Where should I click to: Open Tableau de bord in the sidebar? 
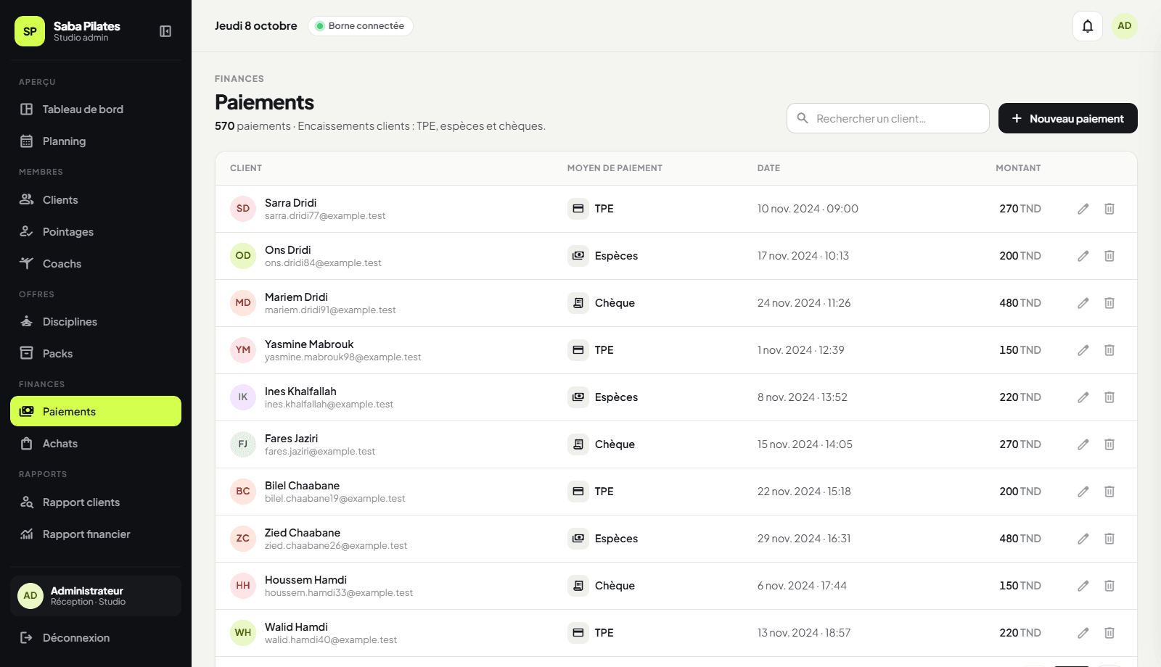point(96,109)
